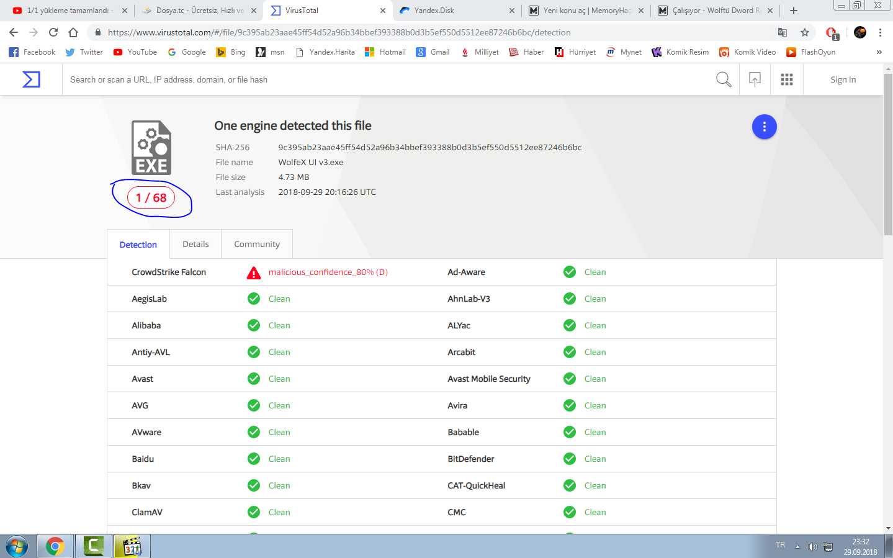
Task: Open the Chrome three-dot menu
Action: click(880, 32)
